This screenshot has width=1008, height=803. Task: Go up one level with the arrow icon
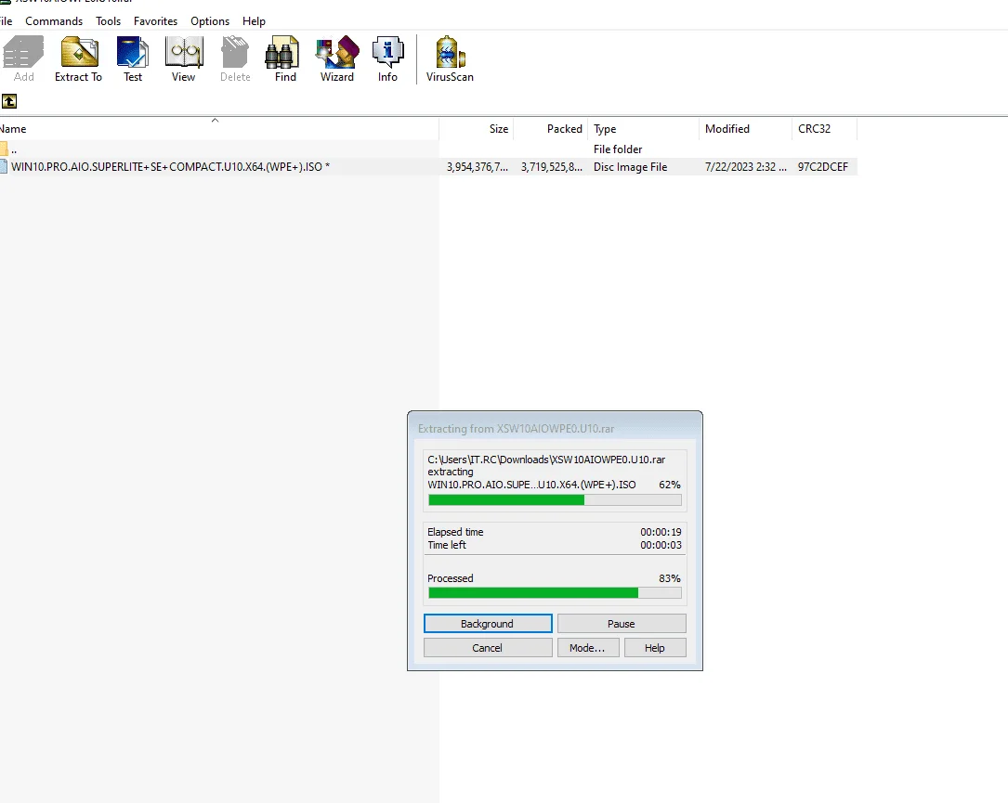click(9, 101)
